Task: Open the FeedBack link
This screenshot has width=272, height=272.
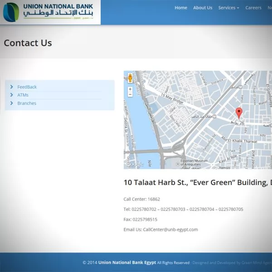Action: (27, 87)
